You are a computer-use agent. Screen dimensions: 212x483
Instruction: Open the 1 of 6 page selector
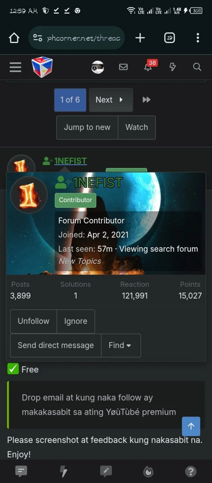click(x=70, y=100)
